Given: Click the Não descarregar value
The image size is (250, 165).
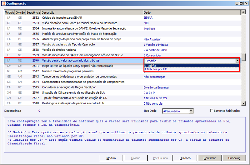Looking at the screenshot, I should (154, 77).
